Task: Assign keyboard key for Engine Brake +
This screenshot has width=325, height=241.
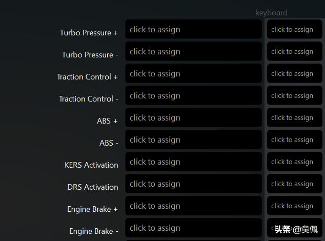Action: coord(294,206)
